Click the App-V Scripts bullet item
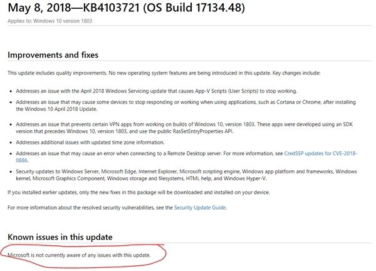This screenshot has width=376, height=271. point(157,91)
